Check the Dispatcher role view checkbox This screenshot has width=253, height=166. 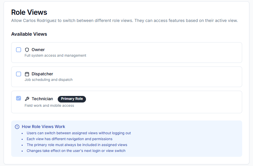[x=19, y=74]
